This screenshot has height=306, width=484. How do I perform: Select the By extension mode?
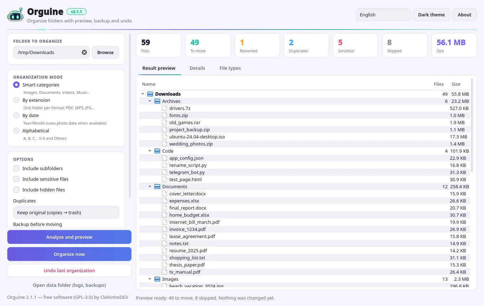click(x=16, y=100)
